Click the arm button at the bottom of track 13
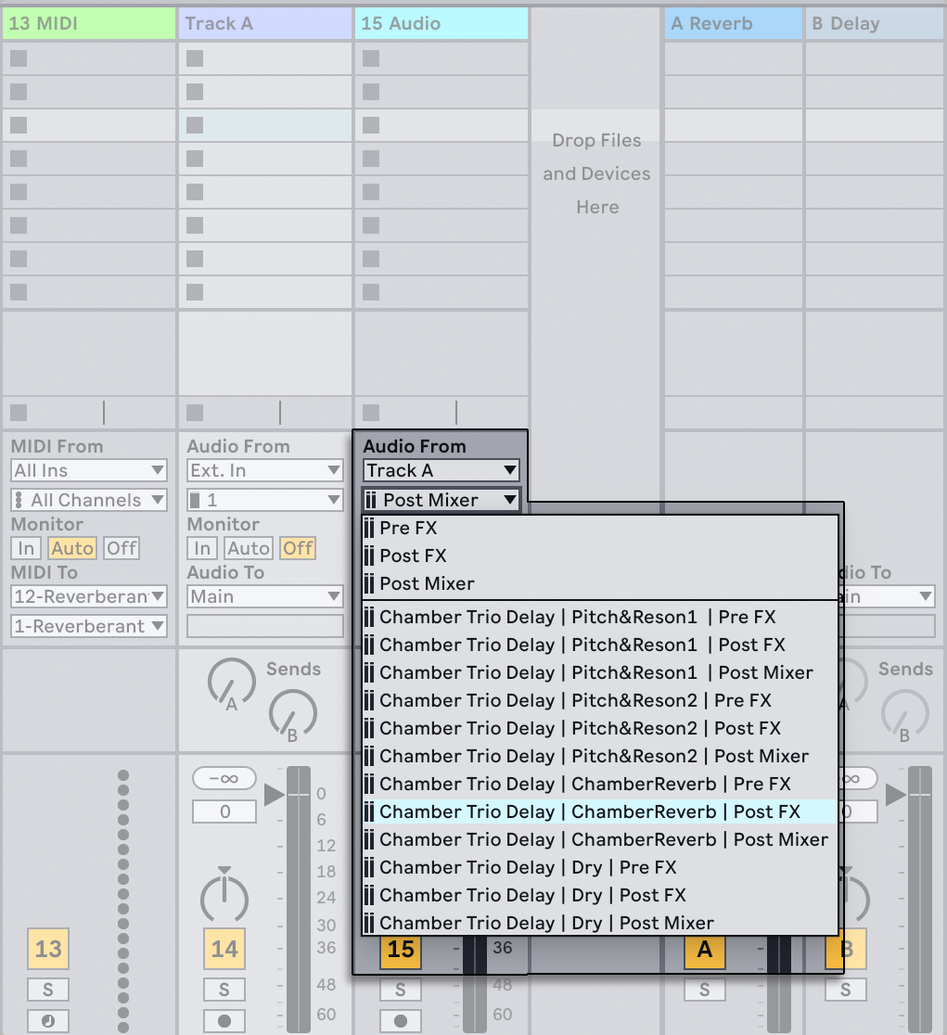This screenshot has width=947, height=1035. tap(47, 1020)
